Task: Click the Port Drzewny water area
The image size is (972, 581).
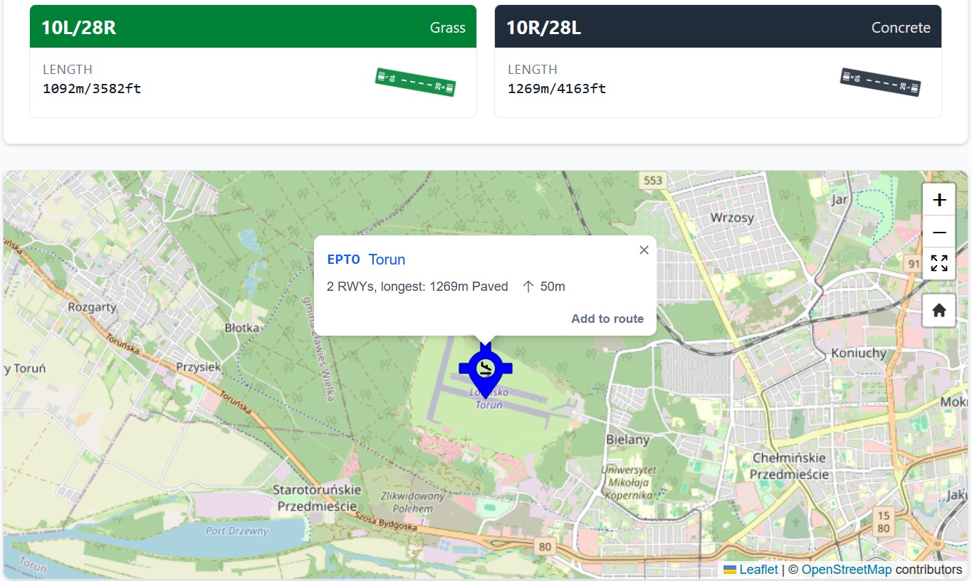Action: (x=237, y=531)
